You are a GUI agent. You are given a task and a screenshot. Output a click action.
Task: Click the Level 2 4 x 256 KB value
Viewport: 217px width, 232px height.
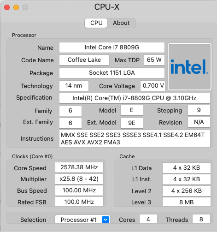tap(187, 191)
